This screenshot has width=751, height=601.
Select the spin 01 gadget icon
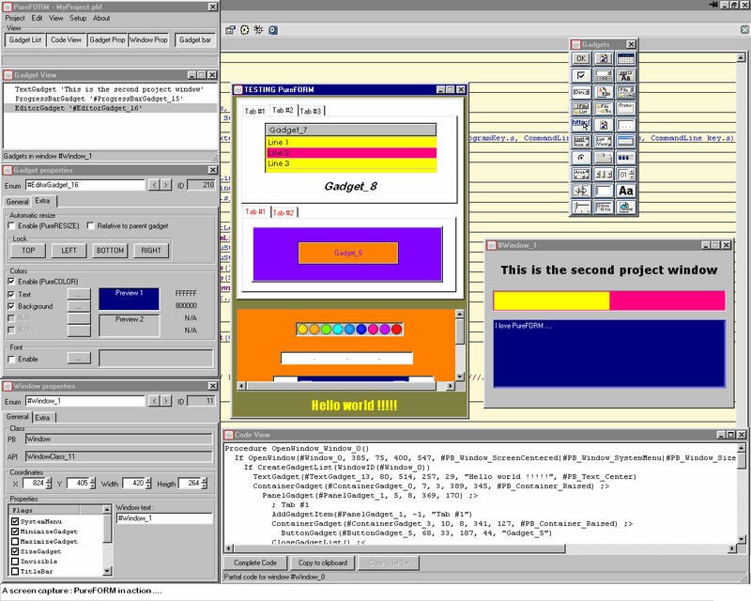coord(626,174)
